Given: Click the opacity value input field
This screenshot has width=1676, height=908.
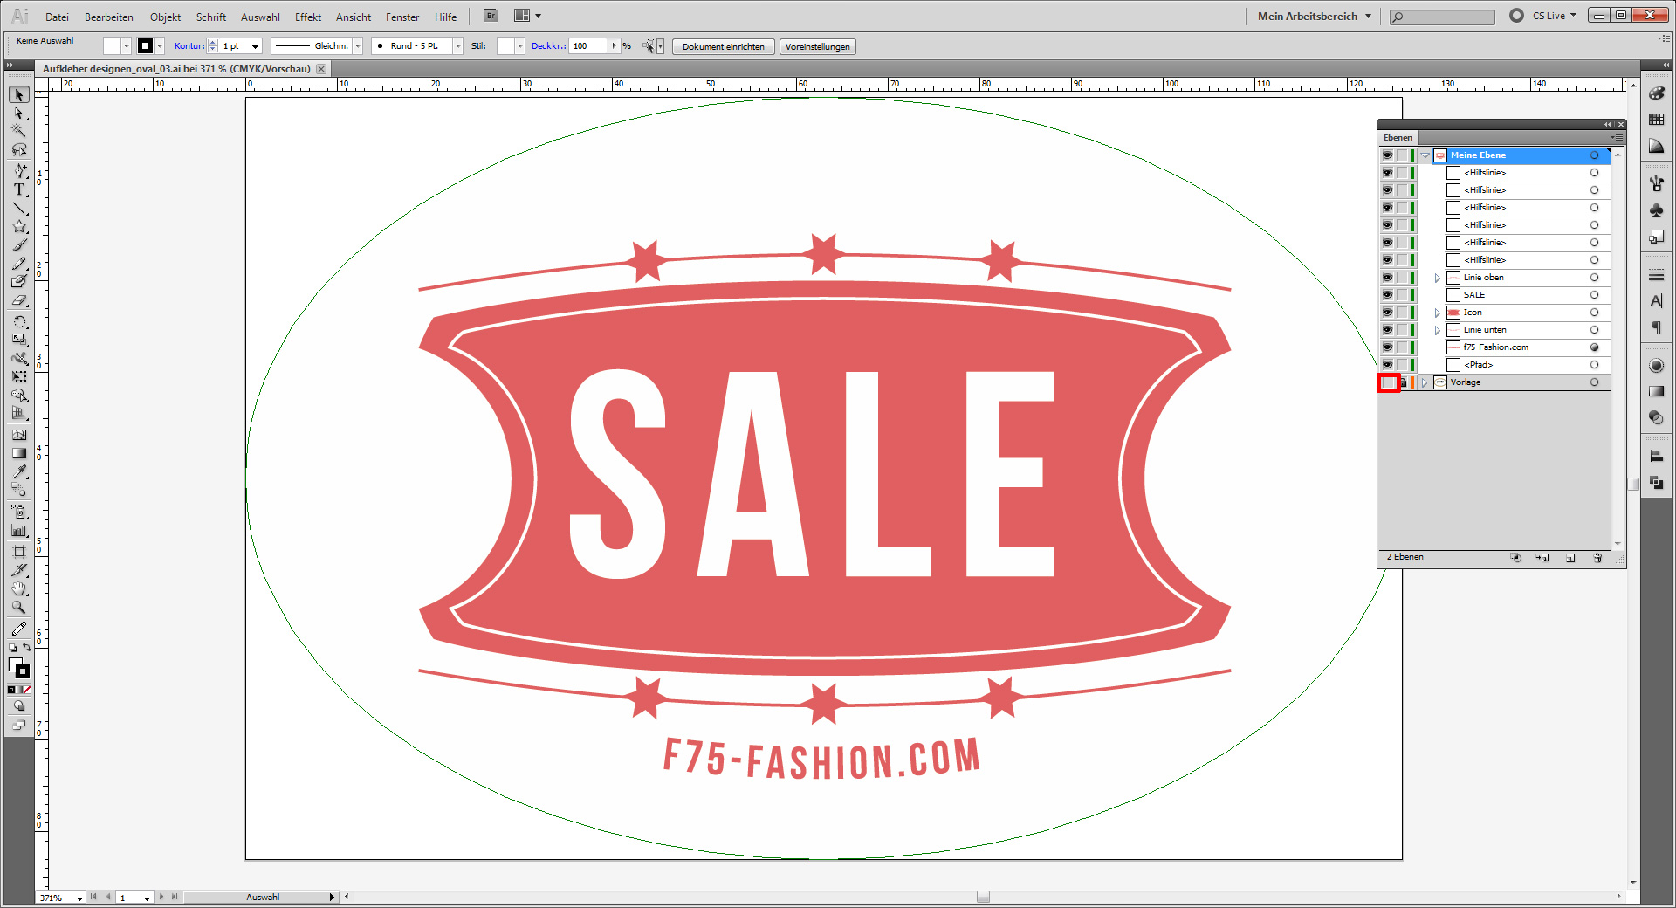Looking at the screenshot, I should (589, 46).
